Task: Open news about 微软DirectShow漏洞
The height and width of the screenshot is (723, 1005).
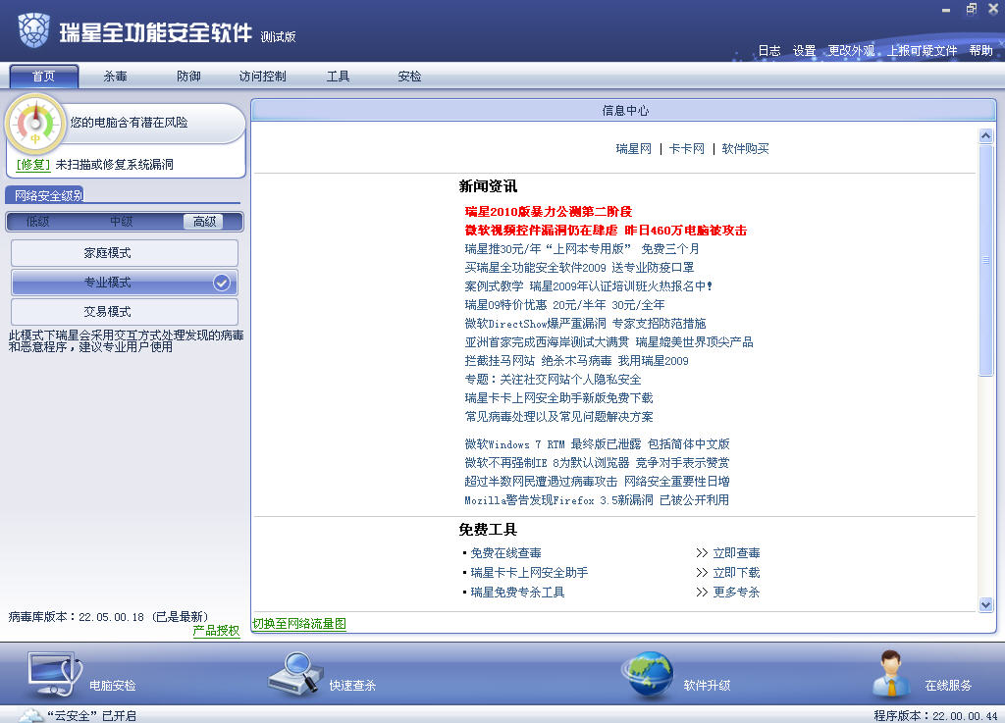Action: 585,324
